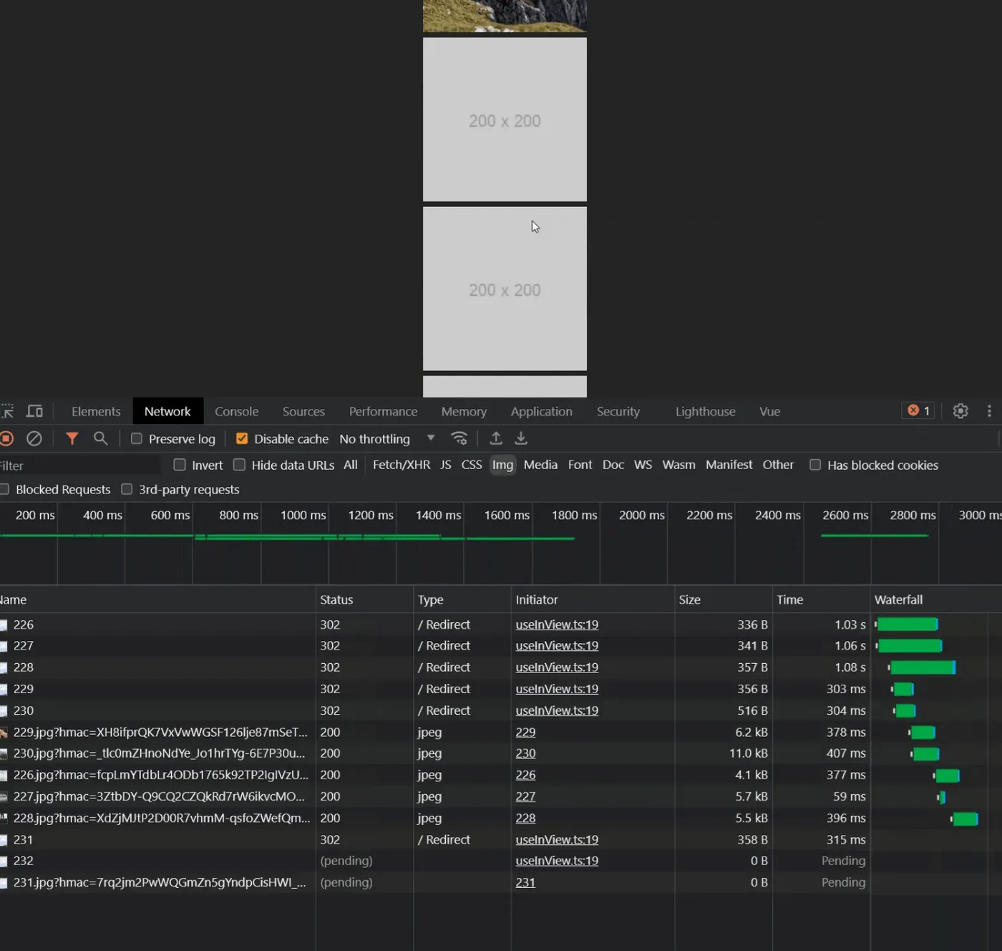Clear the network log
The image size is (1002, 951).
[x=34, y=438]
